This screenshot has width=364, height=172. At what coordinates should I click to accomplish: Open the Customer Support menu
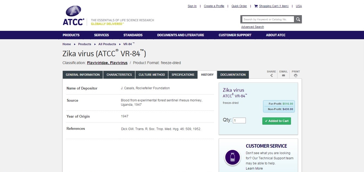tap(235, 35)
